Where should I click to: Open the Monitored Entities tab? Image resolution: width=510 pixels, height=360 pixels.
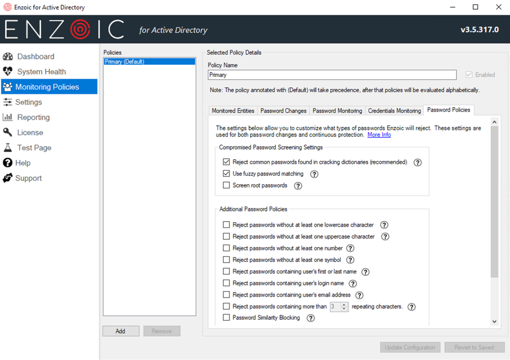(233, 111)
